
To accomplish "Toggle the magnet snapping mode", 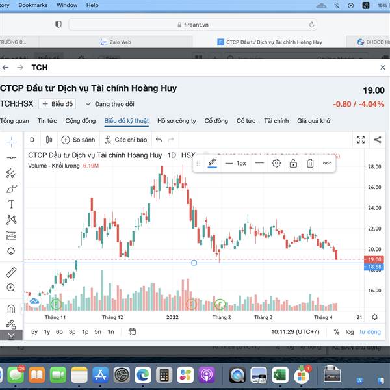I will 11,309.
